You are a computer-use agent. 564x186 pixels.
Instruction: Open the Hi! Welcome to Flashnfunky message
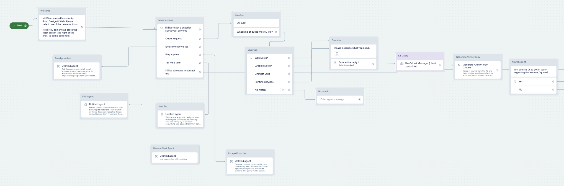(62, 27)
